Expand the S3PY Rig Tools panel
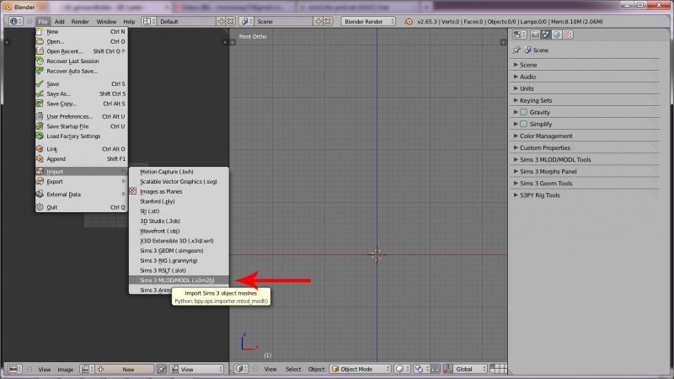Viewport: 674px width, 379px height. [x=586, y=195]
